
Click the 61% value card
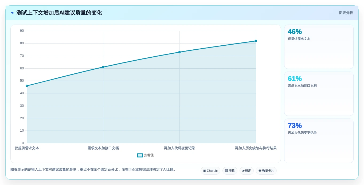click(319, 94)
